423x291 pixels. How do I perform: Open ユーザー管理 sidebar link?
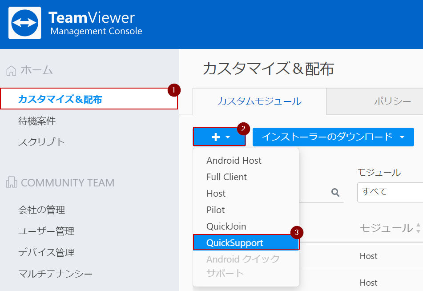(x=46, y=231)
